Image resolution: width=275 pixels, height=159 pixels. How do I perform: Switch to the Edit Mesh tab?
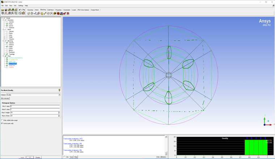(x=51, y=10)
